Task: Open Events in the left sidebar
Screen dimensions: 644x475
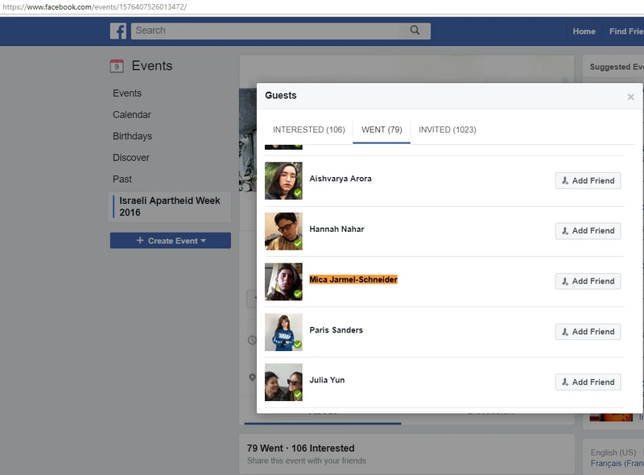Action: (x=127, y=93)
